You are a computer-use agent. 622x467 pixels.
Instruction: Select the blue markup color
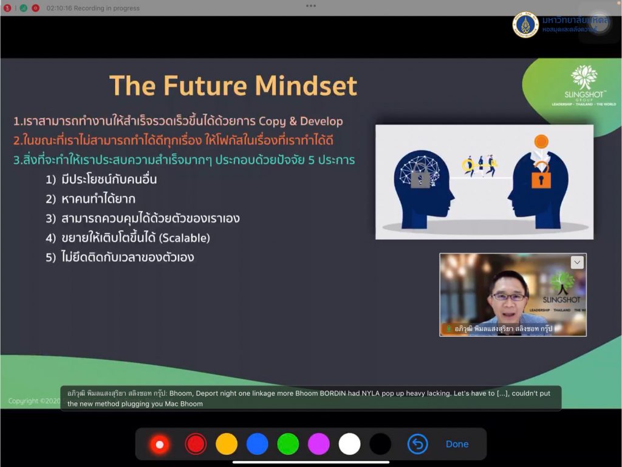(x=257, y=445)
